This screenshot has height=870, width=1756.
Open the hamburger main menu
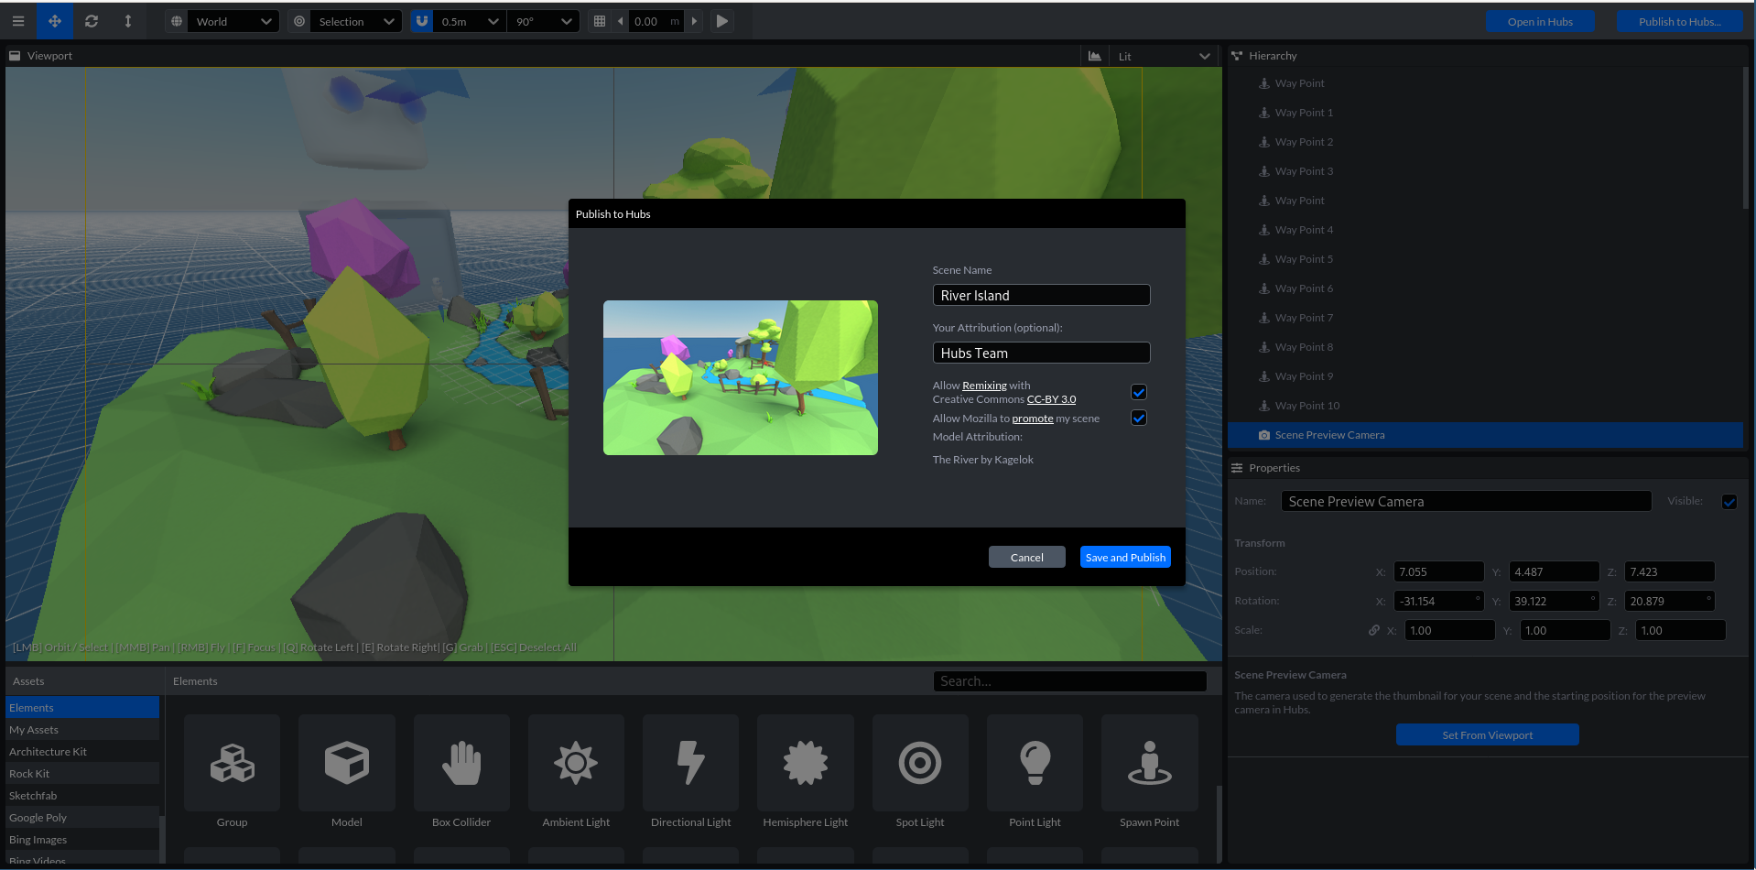tap(17, 21)
